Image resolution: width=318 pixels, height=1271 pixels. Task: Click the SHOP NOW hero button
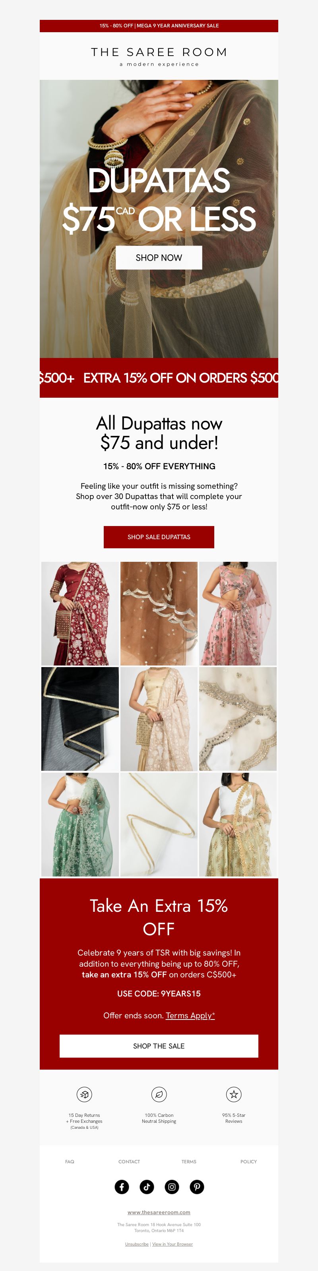click(159, 257)
